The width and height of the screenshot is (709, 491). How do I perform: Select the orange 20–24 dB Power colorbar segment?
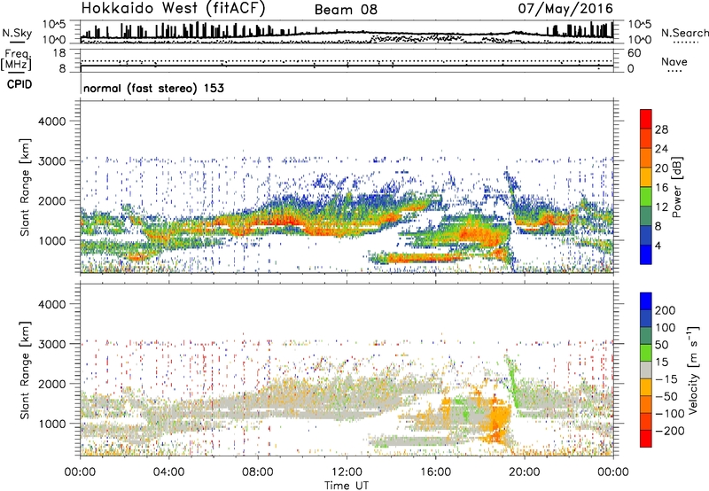click(646, 158)
